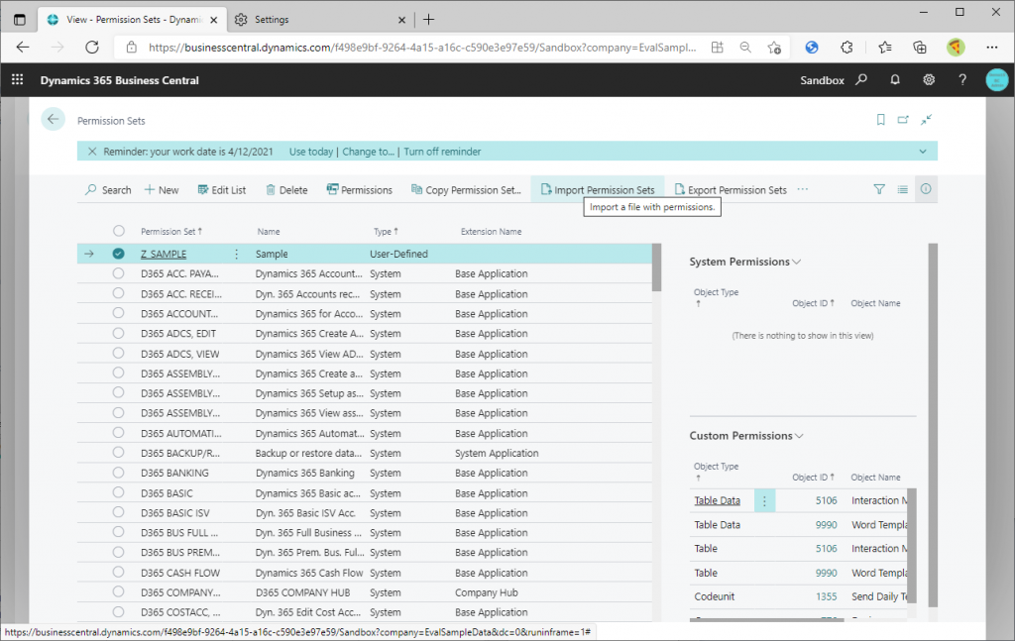
Task: Click Export Permission Sets
Action: [x=731, y=189]
